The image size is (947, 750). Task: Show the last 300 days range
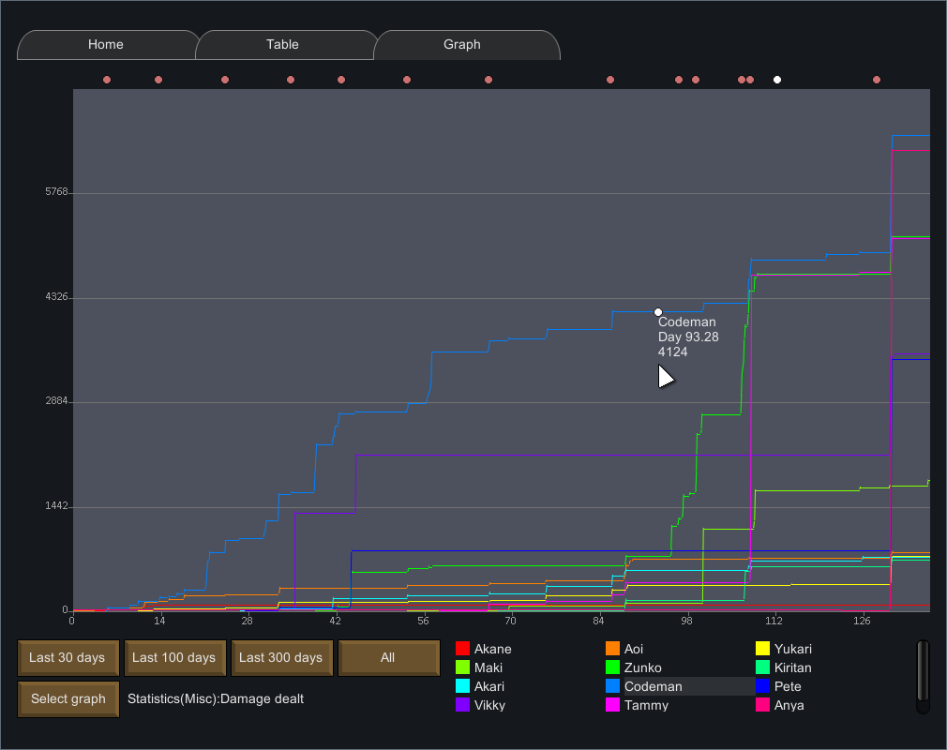pyautogui.click(x=281, y=657)
